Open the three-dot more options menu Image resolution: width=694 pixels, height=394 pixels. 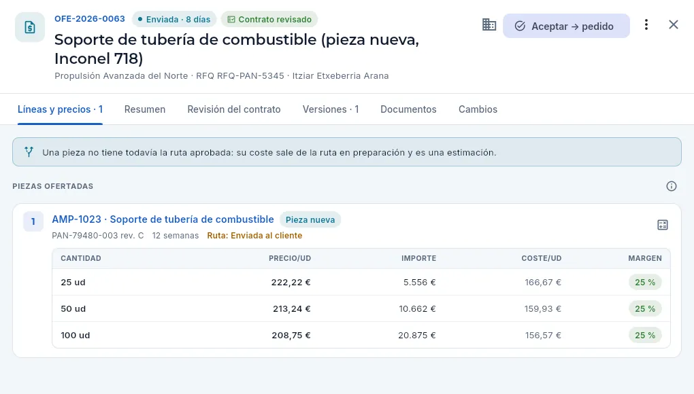pos(646,24)
